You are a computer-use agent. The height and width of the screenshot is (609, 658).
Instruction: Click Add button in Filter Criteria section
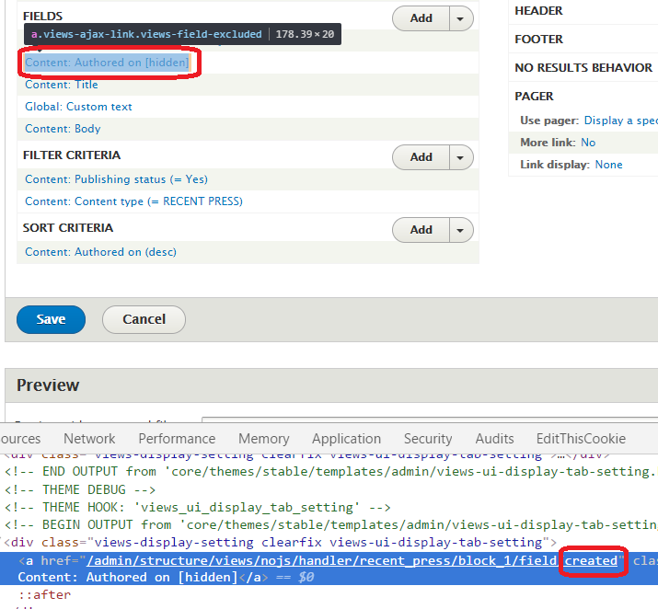421,157
